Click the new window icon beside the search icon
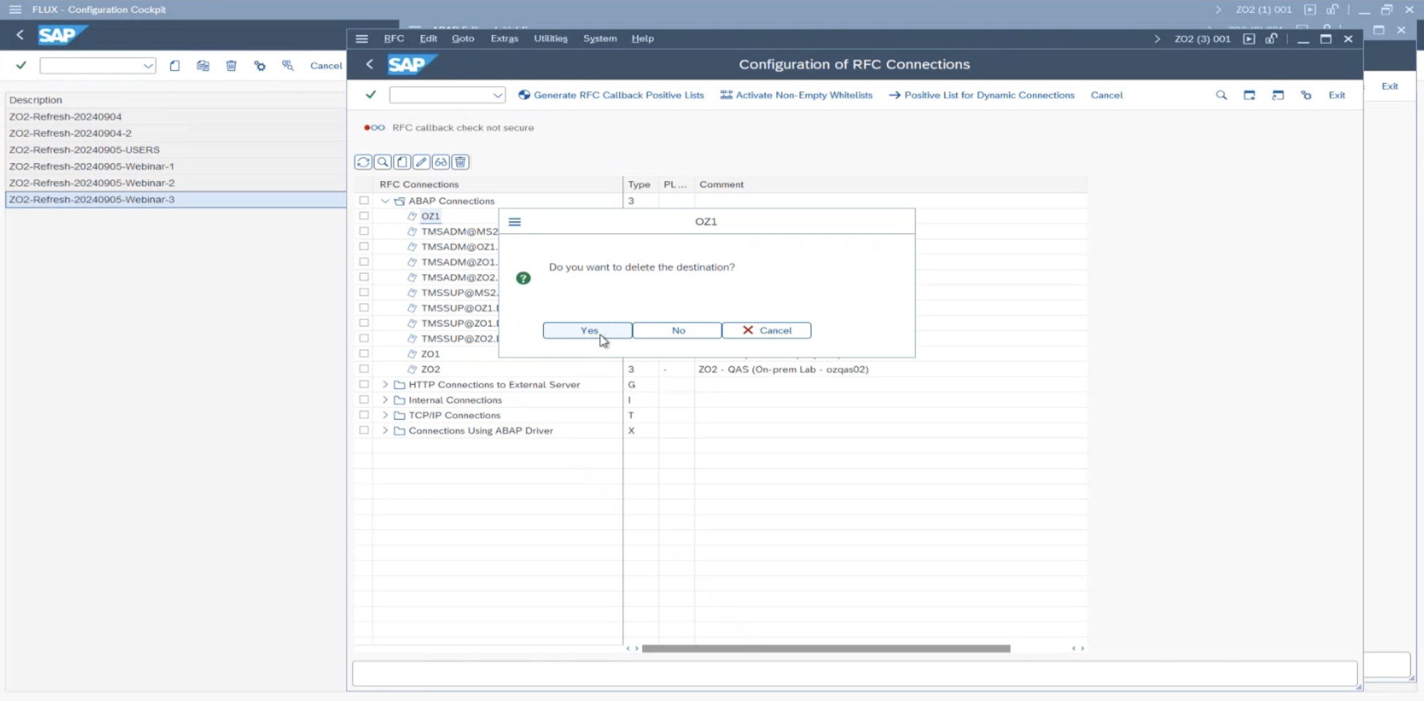This screenshot has width=1424, height=701. coord(1250,95)
